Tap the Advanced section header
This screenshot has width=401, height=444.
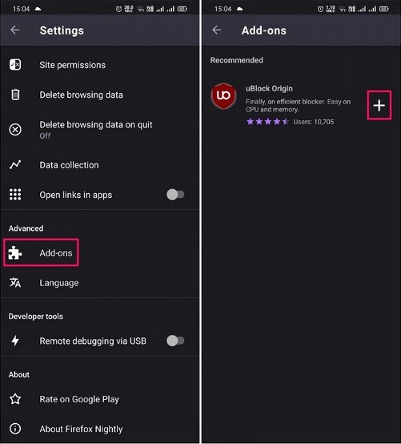pyautogui.click(x=26, y=228)
